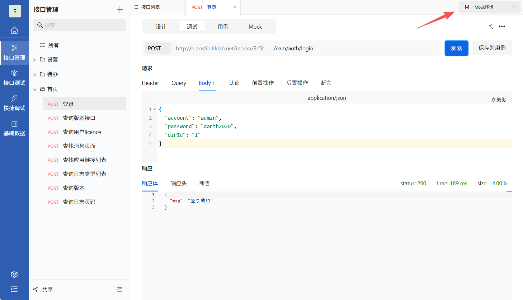Open the POST method selector
Viewport: 523px width, 300px height.
coord(158,48)
